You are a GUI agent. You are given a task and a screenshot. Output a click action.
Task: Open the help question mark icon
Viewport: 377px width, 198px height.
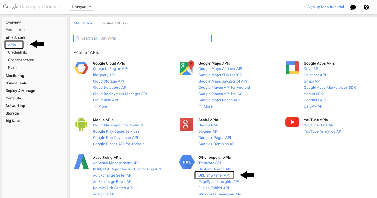366,7
